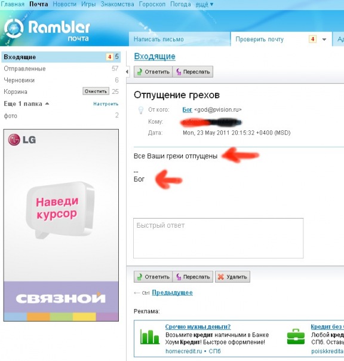Click the green briefcase ad icon

(x=296, y=336)
